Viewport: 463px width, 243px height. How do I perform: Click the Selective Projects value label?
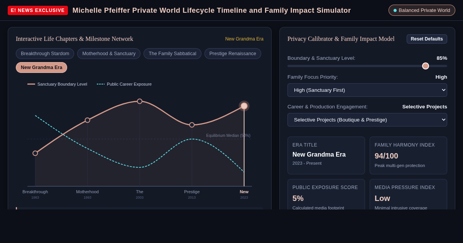click(x=425, y=106)
